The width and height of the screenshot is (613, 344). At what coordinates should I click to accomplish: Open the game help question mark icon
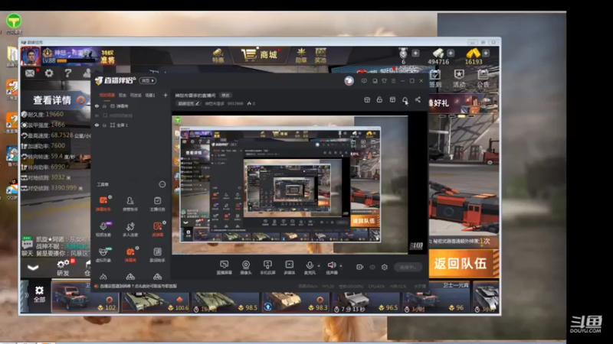click(68, 73)
